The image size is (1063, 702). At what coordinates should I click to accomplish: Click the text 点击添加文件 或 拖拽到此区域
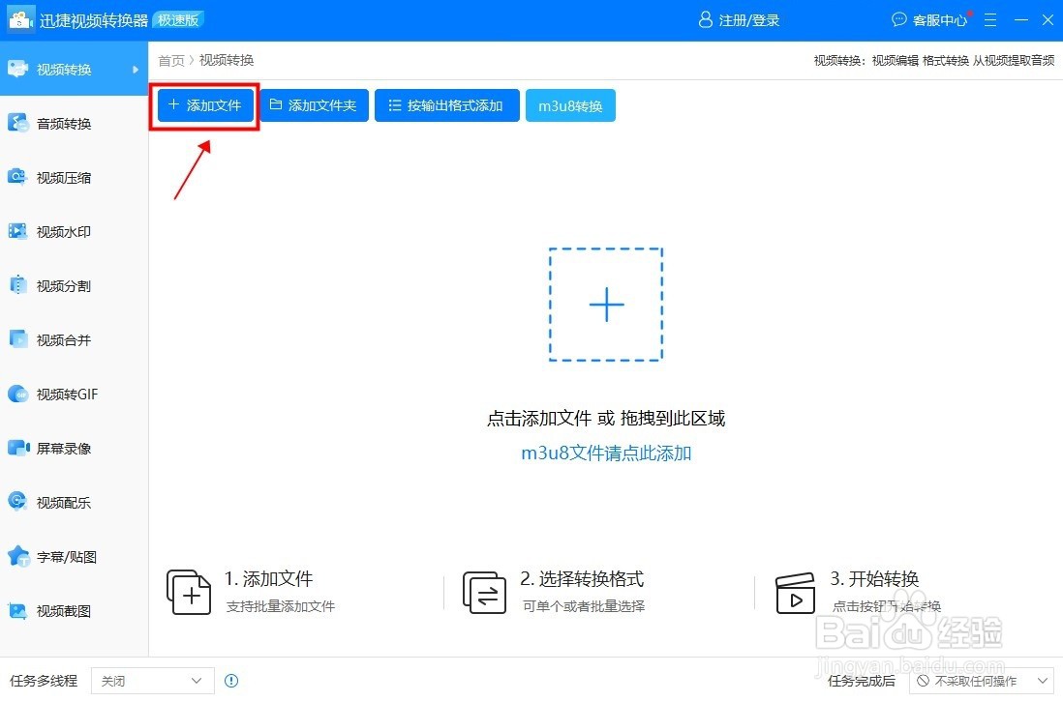606,419
